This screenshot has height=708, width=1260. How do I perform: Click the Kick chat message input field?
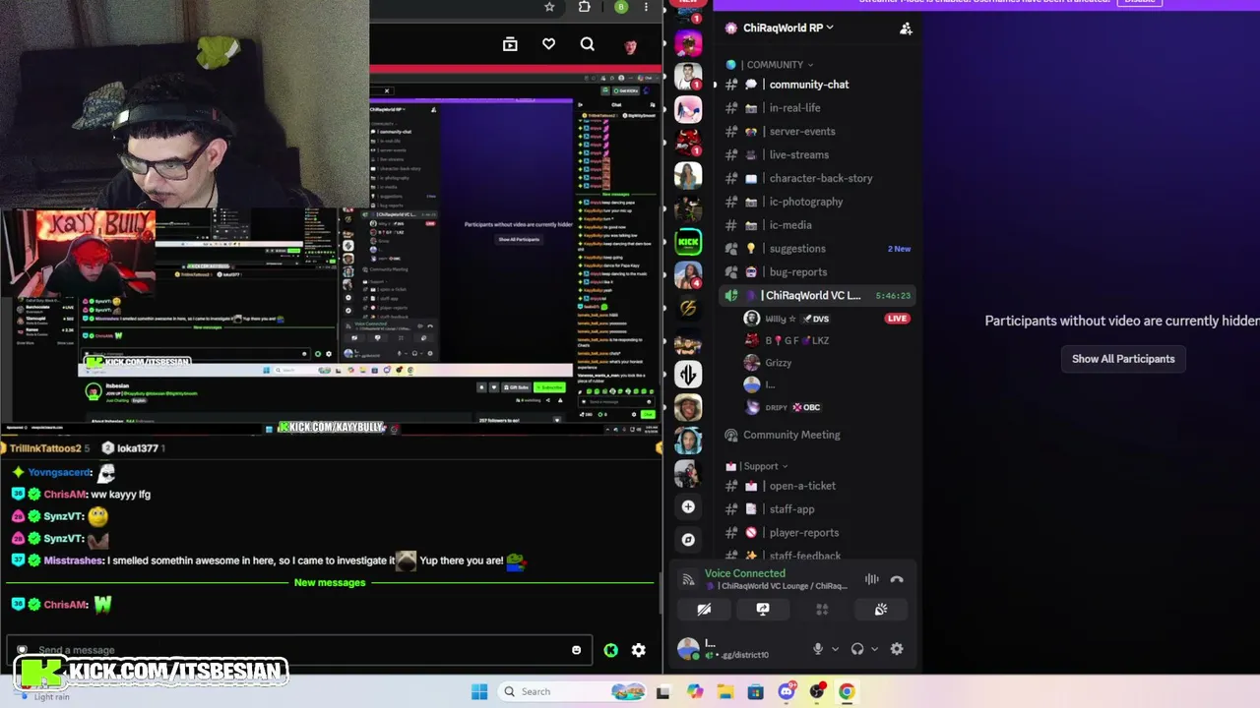[x=299, y=650]
